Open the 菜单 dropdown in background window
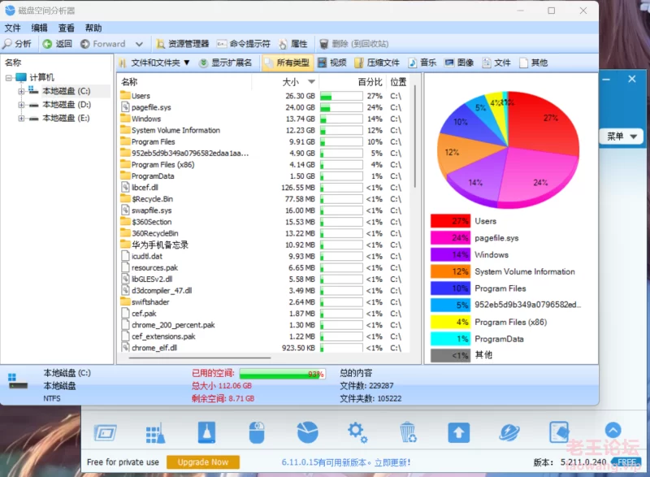Screen dimensions: 650x477 (x=622, y=137)
